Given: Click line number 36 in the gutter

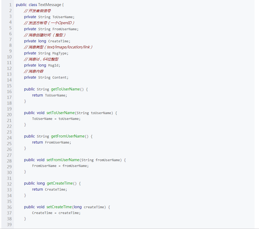Looking at the screenshot, I should coord(9,207).
